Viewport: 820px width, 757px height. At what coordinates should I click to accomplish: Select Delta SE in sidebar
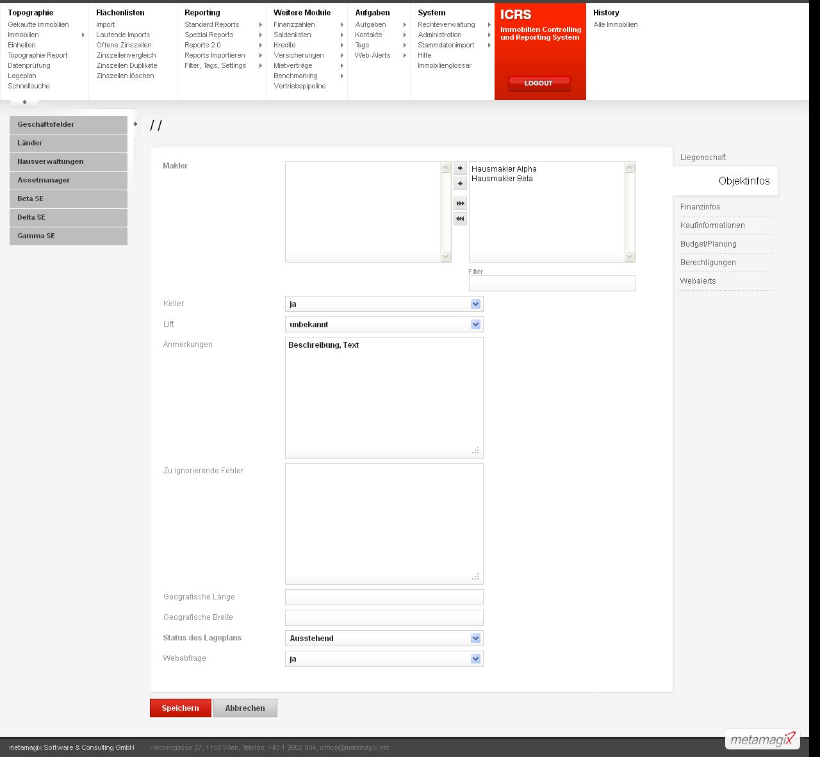(x=69, y=218)
